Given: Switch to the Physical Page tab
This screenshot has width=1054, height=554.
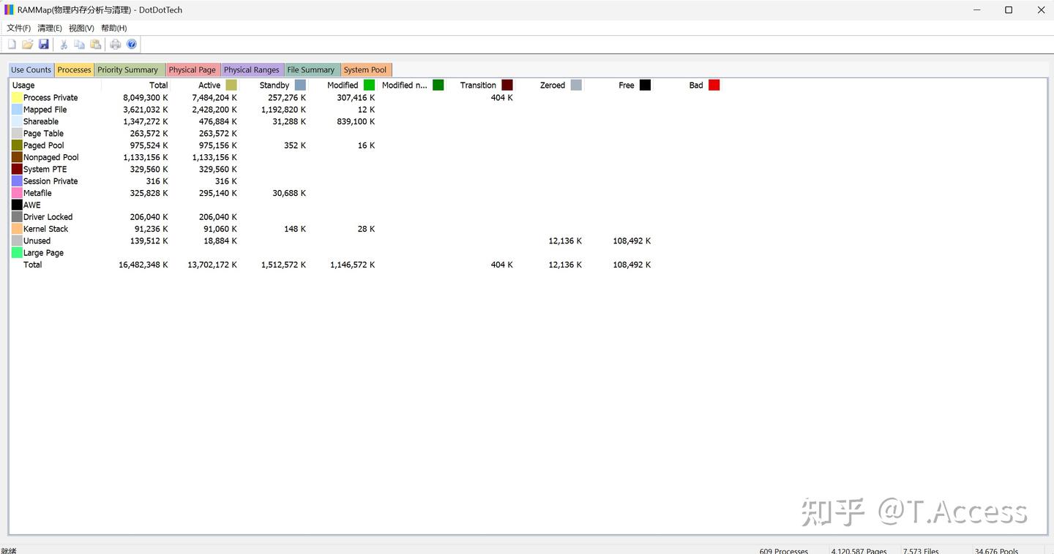Looking at the screenshot, I should 193,70.
